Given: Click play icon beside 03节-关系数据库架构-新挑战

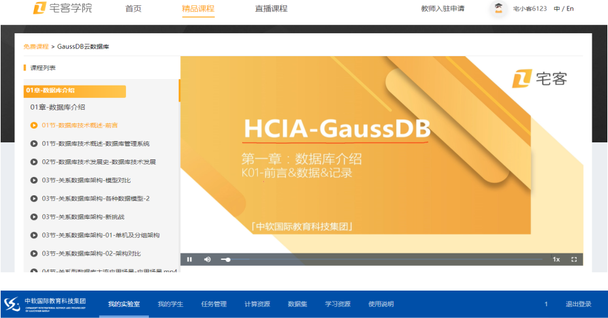Looking at the screenshot, I should pyautogui.click(x=34, y=217).
